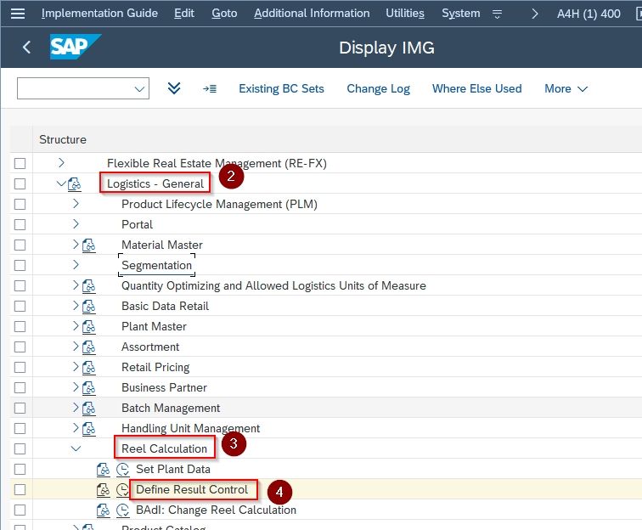This screenshot has width=642, height=530.
Task: Show more menus with the right chevron
Action: (x=534, y=14)
